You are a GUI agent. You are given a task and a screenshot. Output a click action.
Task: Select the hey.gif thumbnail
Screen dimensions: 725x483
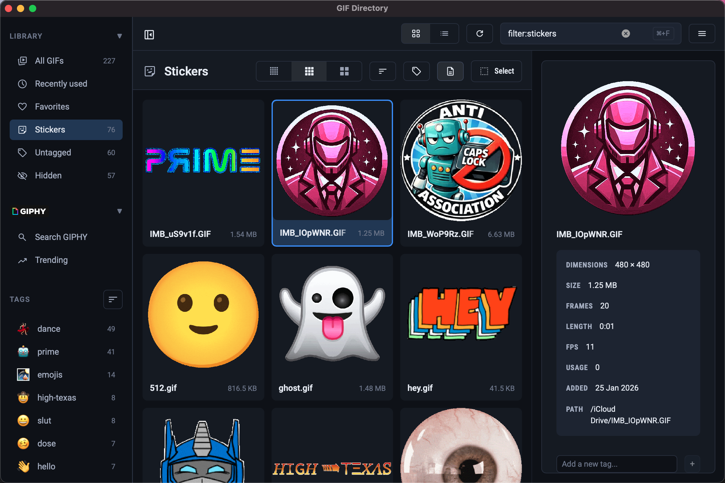coord(461,327)
